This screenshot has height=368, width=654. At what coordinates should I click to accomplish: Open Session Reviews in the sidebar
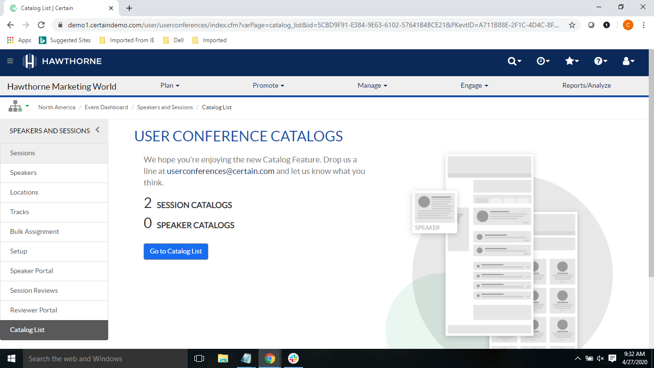(54, 290)
